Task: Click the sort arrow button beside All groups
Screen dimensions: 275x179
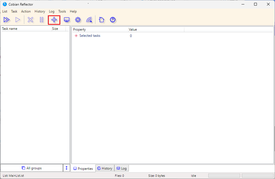Action: pos(66,168)
